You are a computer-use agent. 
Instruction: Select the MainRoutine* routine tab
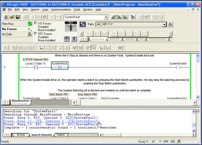(20, 102)
